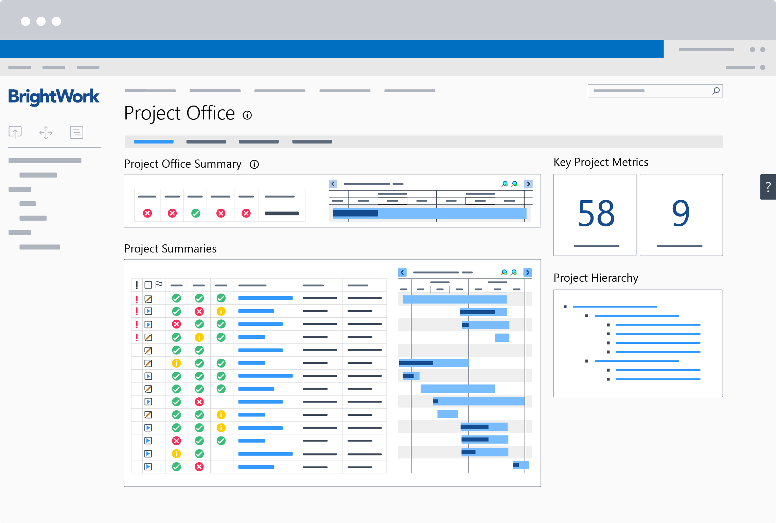Click the right chevron on Project Summaries Gantt
Image resolution: width=776 pixels, height=523 pixels.
[x=528, y=272]
